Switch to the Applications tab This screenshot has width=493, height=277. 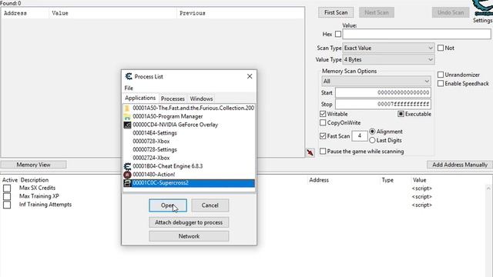coord(140,98)
